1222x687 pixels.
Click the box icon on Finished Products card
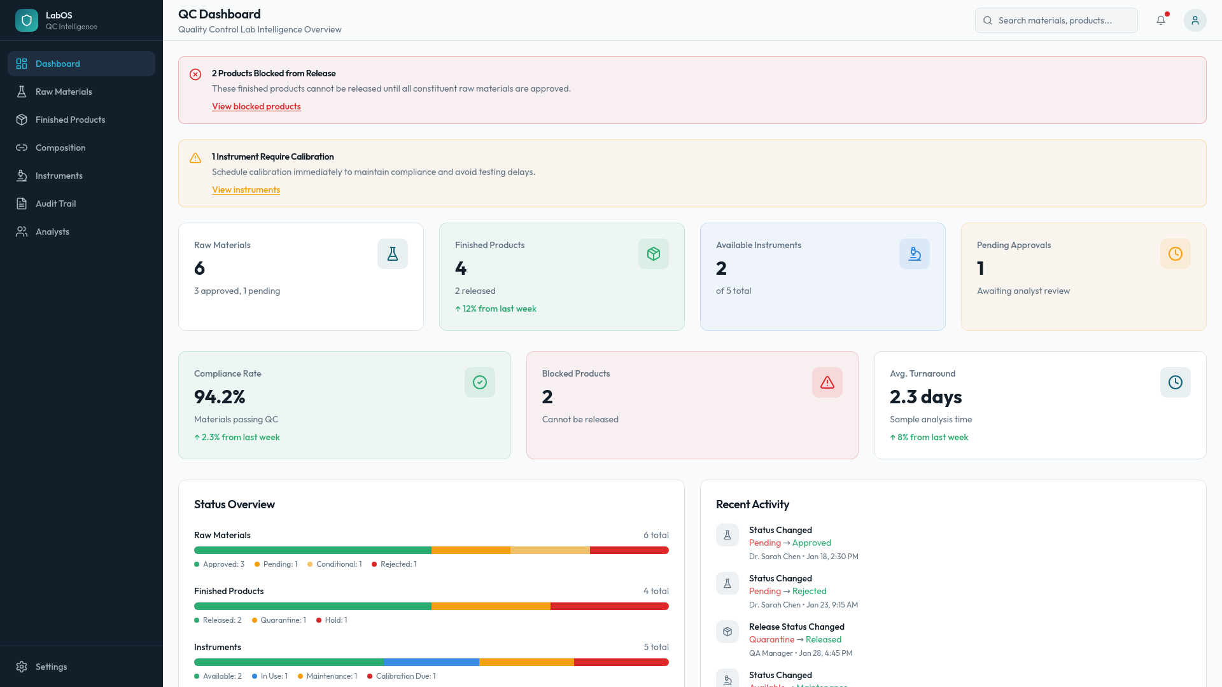654,254
